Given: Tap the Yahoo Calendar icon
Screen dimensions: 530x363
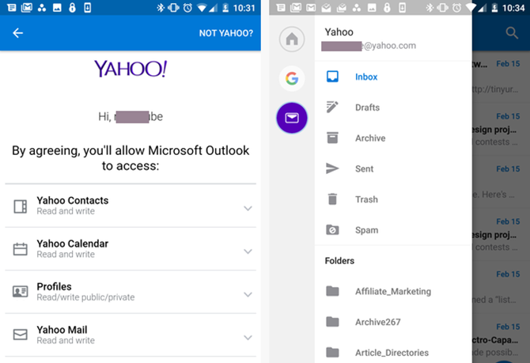Looking at the screenshot, I should pyautogui.click(x=21, y=249).
